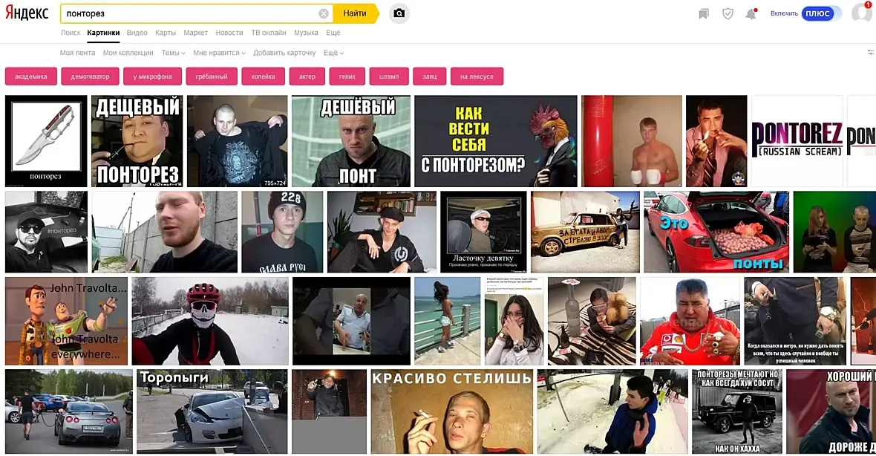The height and width of the screenshot is (456, 876).
Task: Open the knife thumbnail labeled понторез
Action: point(46,141)
